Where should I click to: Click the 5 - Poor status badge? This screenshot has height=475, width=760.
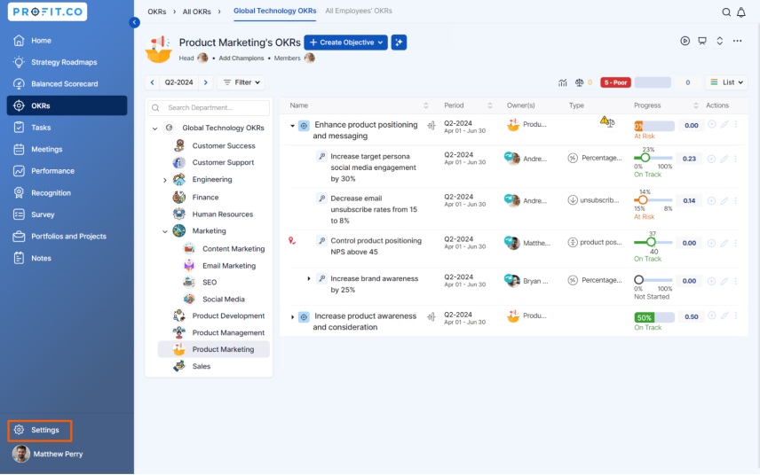615,82
